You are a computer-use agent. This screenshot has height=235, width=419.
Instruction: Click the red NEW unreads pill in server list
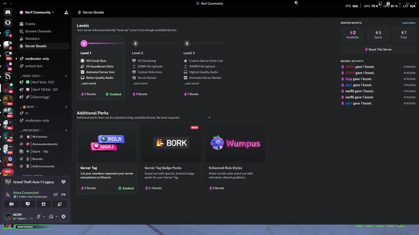(8, 171)
